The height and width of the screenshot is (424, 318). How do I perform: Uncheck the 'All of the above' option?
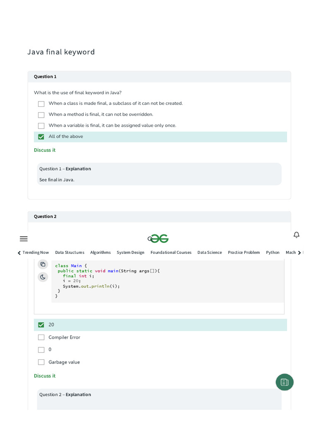pyautogui.click(x=41, y=137)
